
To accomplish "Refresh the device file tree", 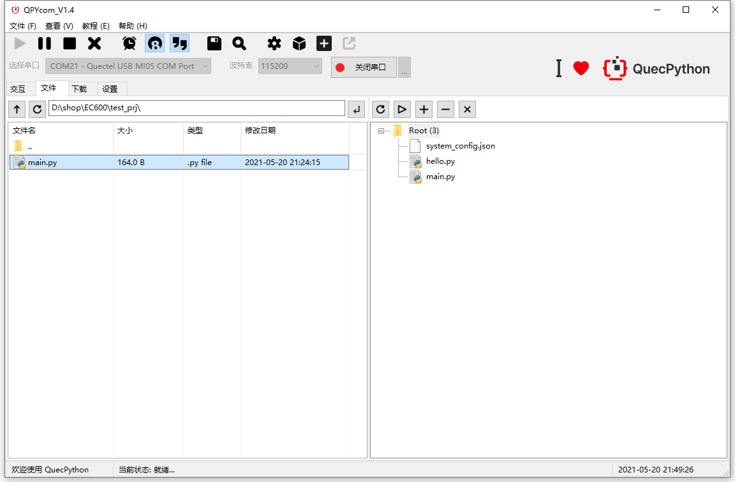I will click(x=380, y=109).
